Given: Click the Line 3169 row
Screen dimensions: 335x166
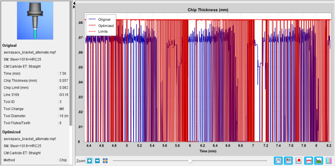Looking at the screenshot, I should click(x=36, y=95).
